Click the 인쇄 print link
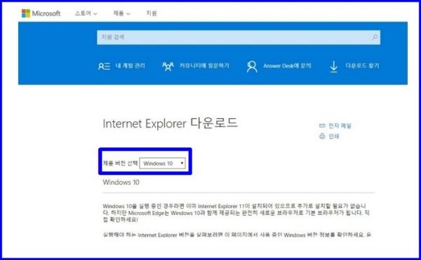421x260 pixels. 334,136
